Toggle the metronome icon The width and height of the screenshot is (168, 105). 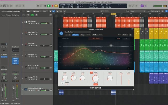[146, 6]
